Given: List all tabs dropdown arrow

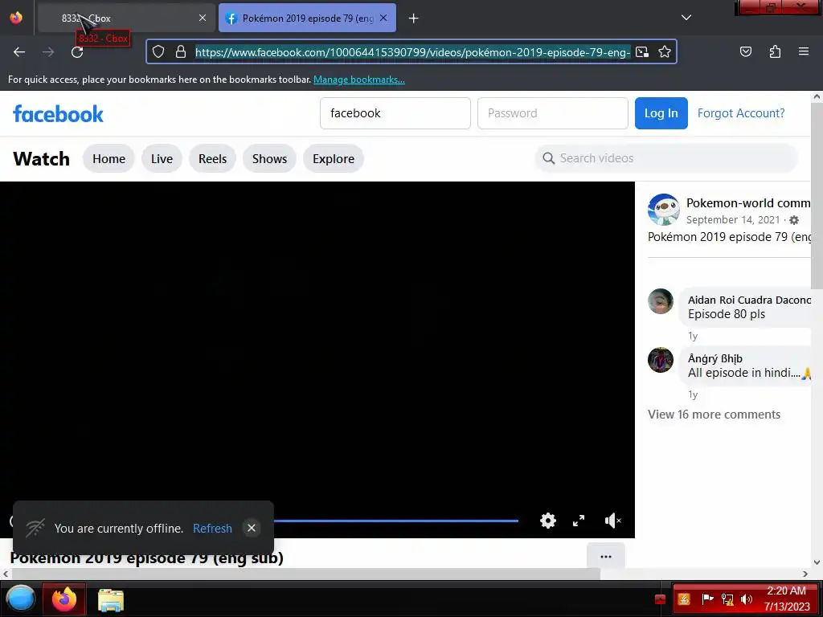Looking at the screenshot, I should tap(686, 18).
